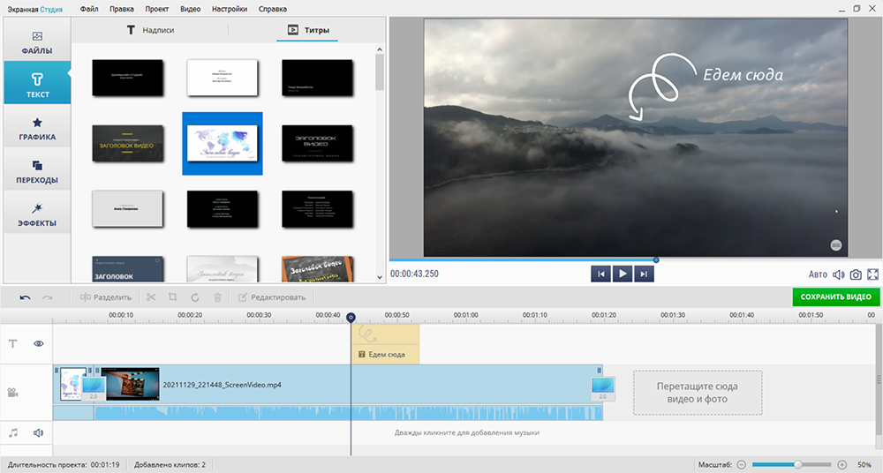
Task: Take a snapshot with the camera icon
Action: tap(856, 274)
